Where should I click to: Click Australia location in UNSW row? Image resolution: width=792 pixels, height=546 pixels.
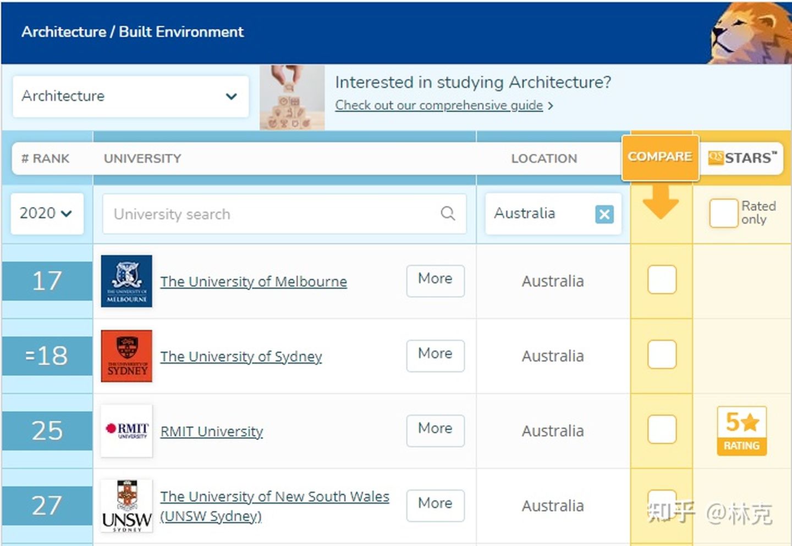553,505
